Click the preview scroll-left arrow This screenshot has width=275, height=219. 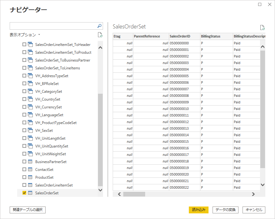click(x=120, y=194)
